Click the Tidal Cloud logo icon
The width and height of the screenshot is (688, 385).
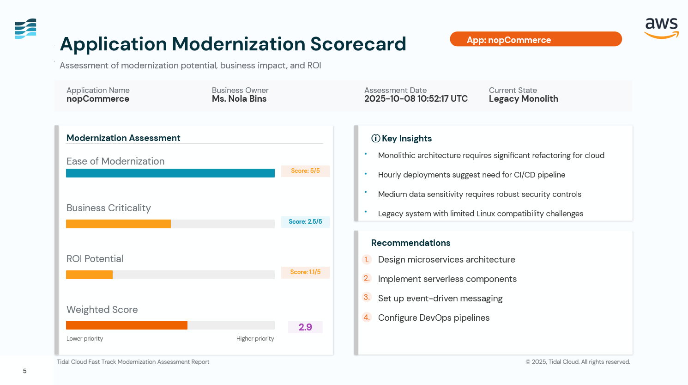(x=25, y=29)
